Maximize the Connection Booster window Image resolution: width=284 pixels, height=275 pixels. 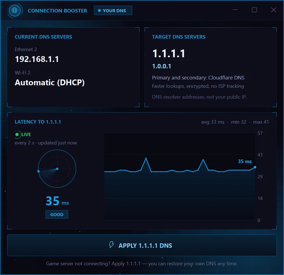pos(254,10)
